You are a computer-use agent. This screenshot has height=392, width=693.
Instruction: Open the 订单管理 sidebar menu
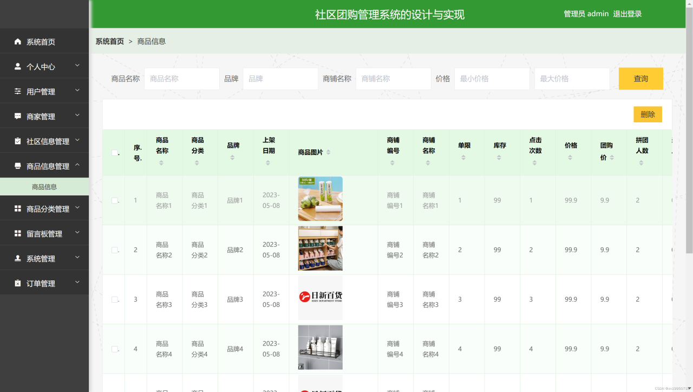coord(44,283)
